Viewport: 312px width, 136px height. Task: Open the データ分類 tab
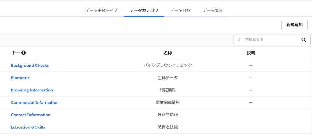pos(180,10)
